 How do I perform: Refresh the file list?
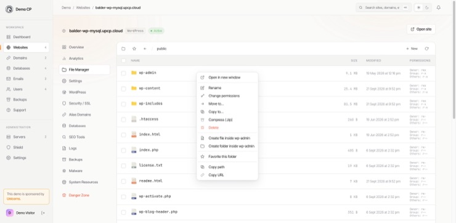point(426,49)
